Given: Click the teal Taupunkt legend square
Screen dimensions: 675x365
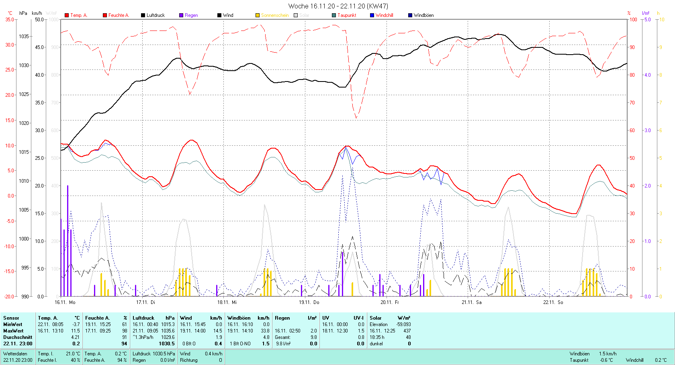Looking at the screenshot, I should (334, 15).
